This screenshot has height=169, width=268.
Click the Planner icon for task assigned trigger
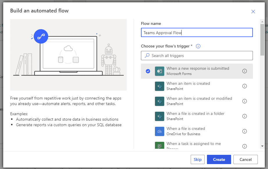(160, 146)
